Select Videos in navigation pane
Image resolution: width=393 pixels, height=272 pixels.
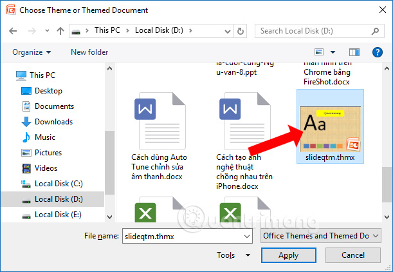[46, 168]
